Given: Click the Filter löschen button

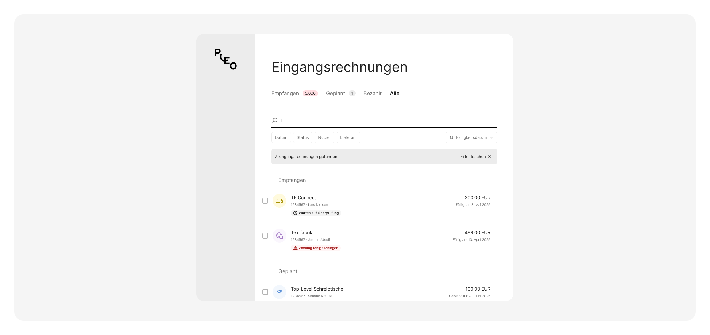Looking at the screenshot, I should pos(473,157).
